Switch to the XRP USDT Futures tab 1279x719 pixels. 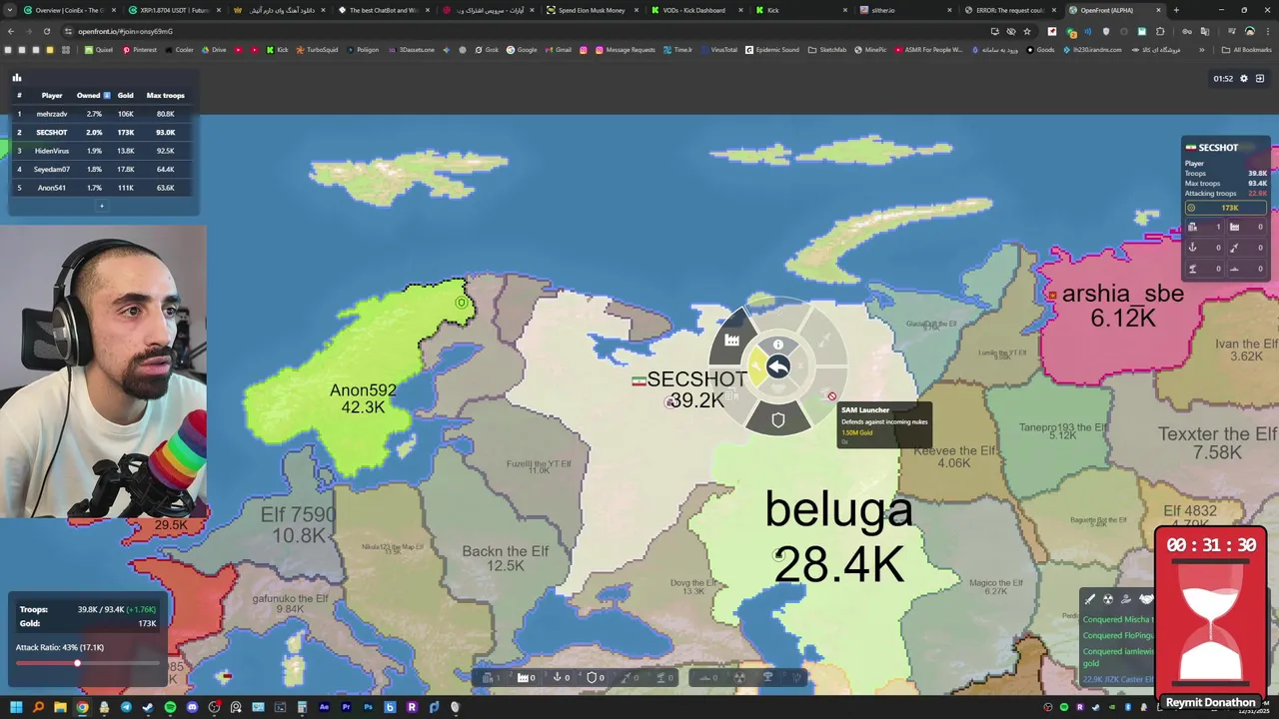173,10
